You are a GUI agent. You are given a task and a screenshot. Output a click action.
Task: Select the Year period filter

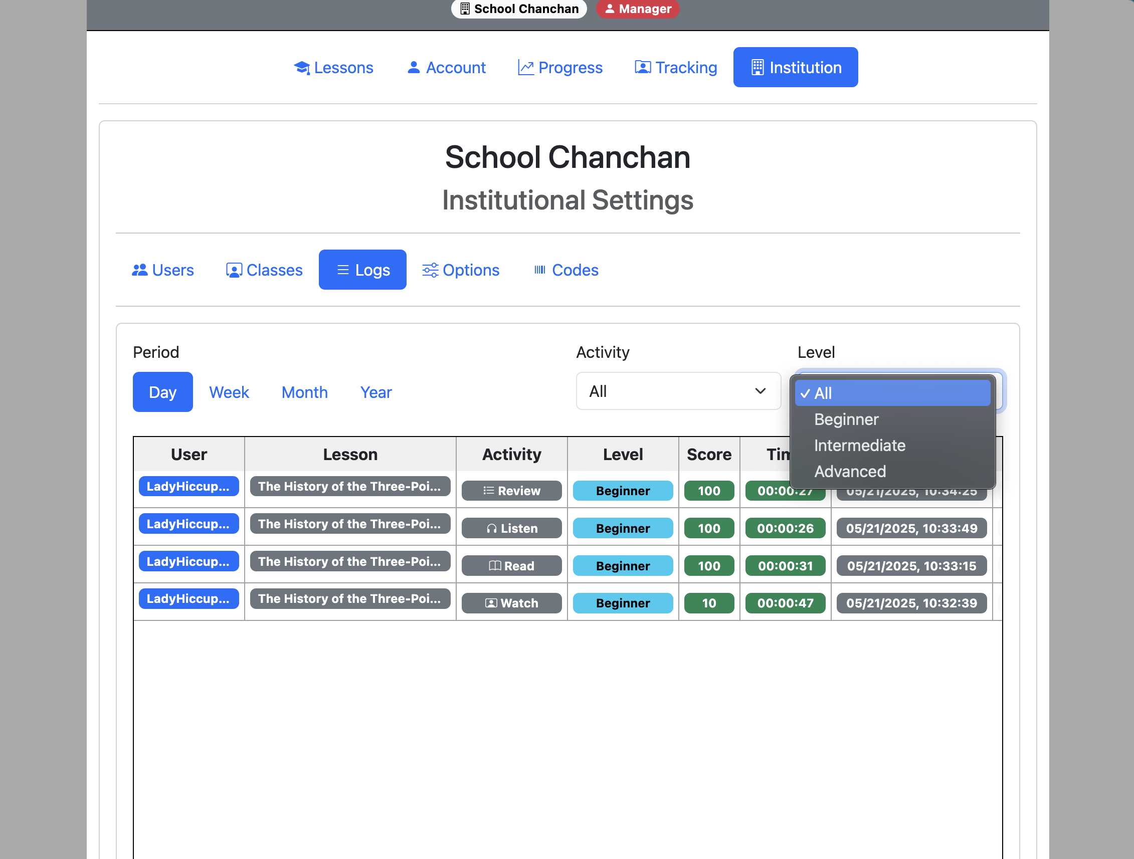(376, 392)
